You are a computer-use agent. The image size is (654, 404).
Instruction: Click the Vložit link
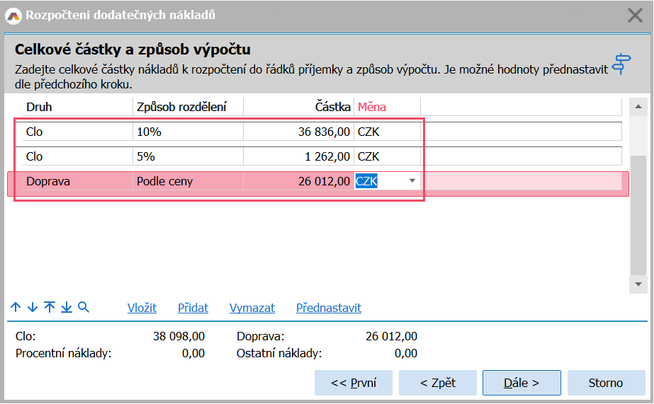[x=142, y=308]
